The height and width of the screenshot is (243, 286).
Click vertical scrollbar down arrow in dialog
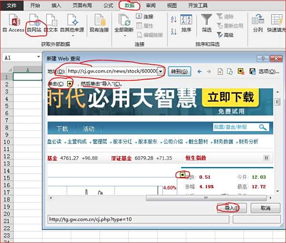pos(277,191)
